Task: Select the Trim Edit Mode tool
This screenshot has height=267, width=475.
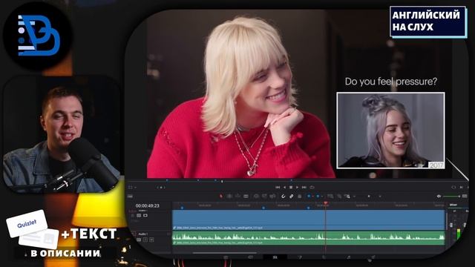Action: point(229,196)
